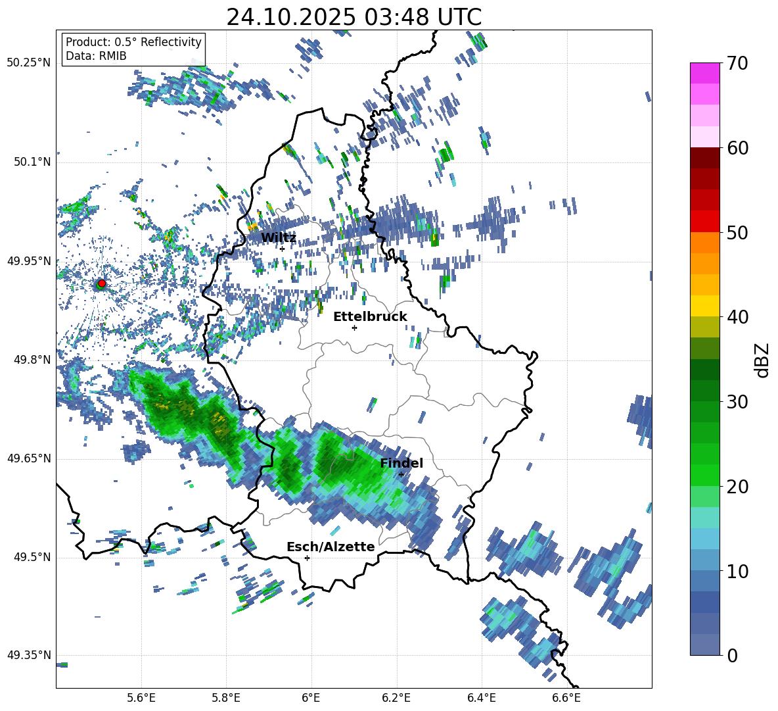Click the dark maroon swatch just below 60
This screenshot has height=711, width=778.
[x=704, y=158]
